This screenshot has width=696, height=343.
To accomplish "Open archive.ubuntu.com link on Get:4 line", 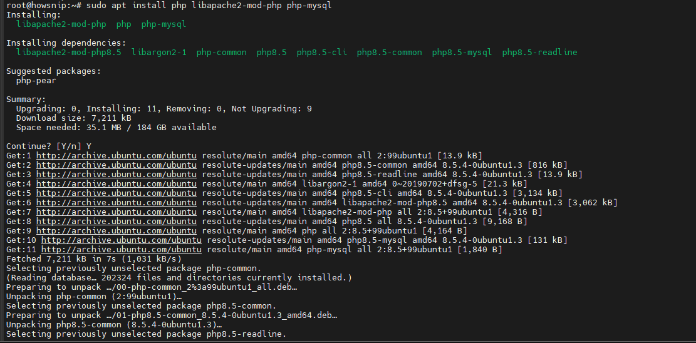I will pyautogui.click(x=117, y=183).
